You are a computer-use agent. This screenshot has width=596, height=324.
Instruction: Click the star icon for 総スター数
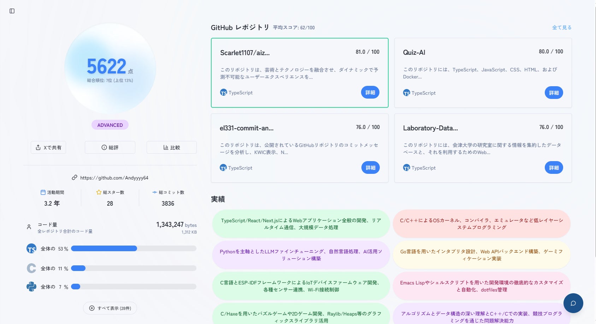point(99,192)
